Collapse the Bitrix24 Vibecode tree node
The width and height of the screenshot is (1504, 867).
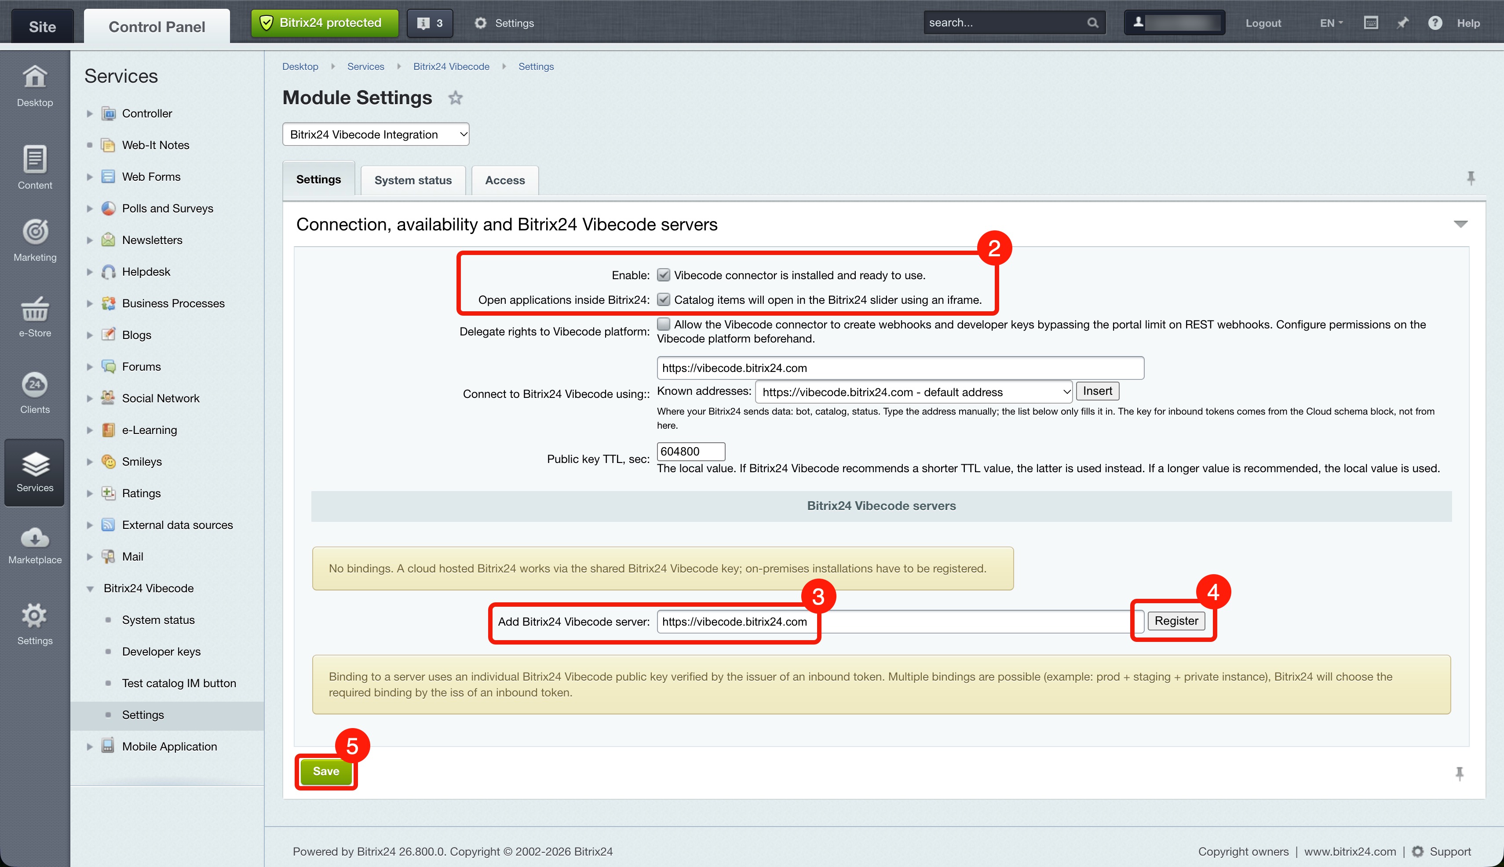click(89, 588)
